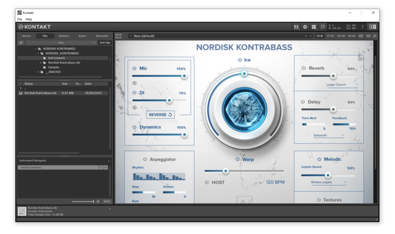This screenshot has width=395, height=234.
Task: Click the Nordisk Kontrabass.nki file icon
Action: 21,93
